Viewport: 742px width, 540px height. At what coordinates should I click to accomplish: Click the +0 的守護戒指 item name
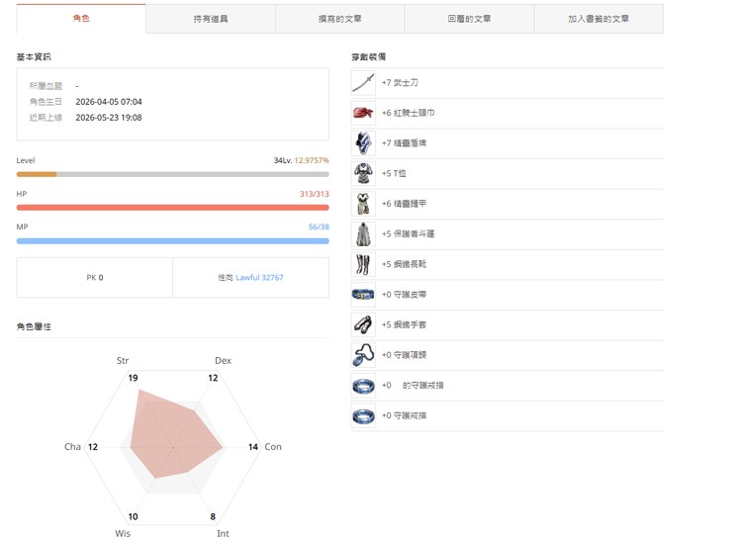pos(413,386)
